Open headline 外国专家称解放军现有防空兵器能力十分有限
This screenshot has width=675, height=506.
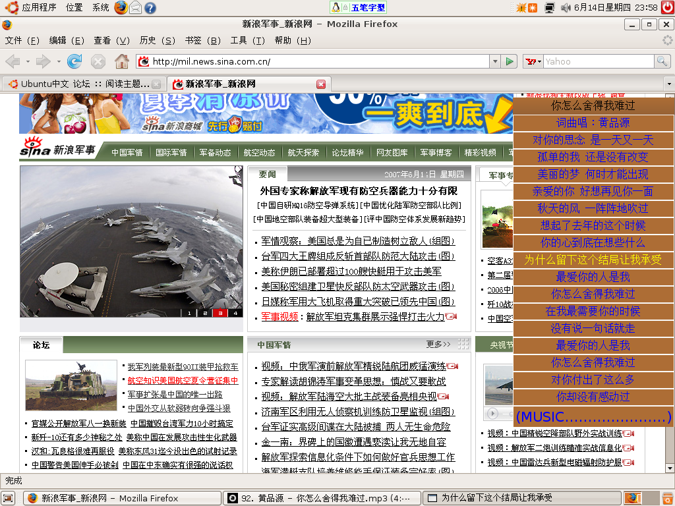click(359, 190)
